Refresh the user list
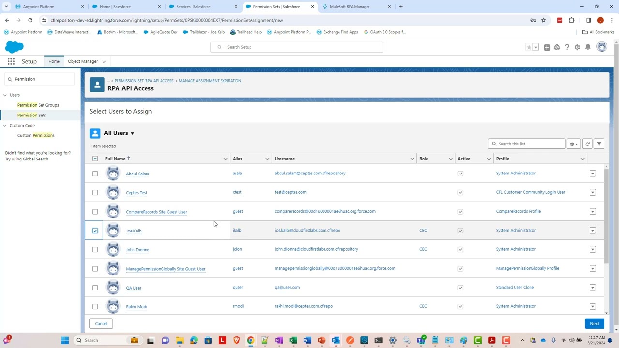619x348 pixels. pyautogui.click(x=587, y=144)
